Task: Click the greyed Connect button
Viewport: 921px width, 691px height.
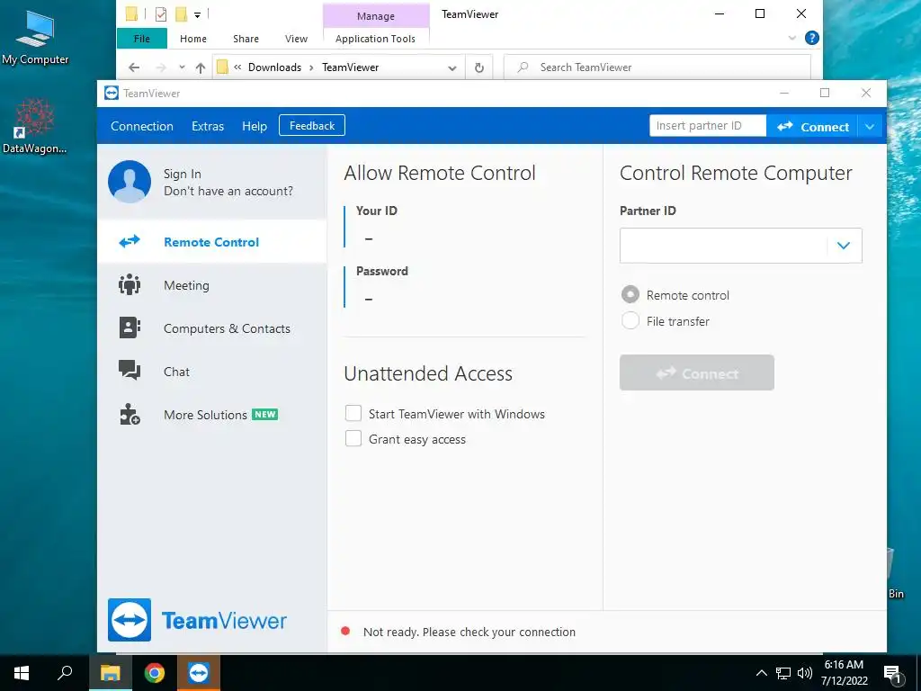Action: (x=697, y=372)
